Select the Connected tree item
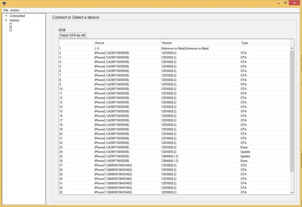The height and width of the screenshot is (207, 302). coord(17,16)
